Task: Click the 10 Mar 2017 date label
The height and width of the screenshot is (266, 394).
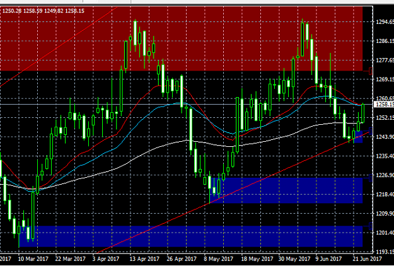Action: coord(33,258)
